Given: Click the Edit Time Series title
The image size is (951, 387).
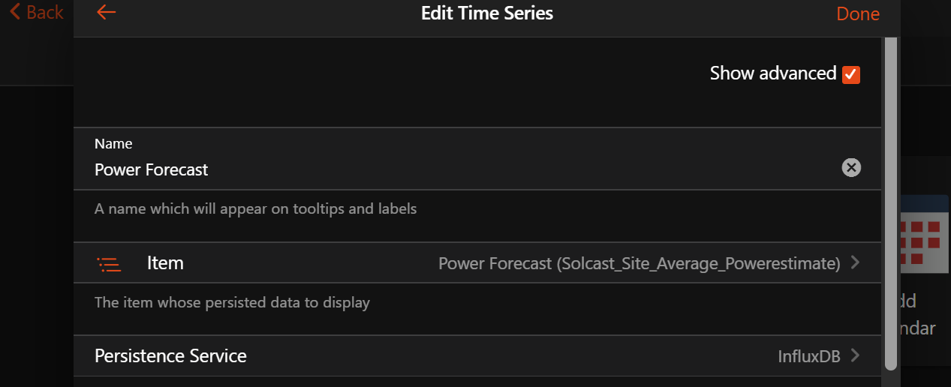Looking at the screenshot, I should tap(486, 13).
